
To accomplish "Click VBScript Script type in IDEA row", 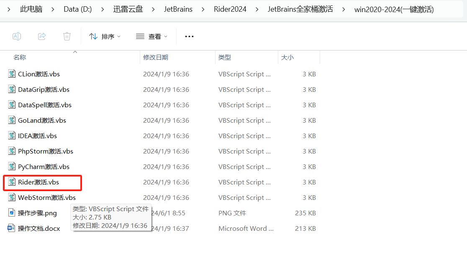I will [x=244, y=136].
